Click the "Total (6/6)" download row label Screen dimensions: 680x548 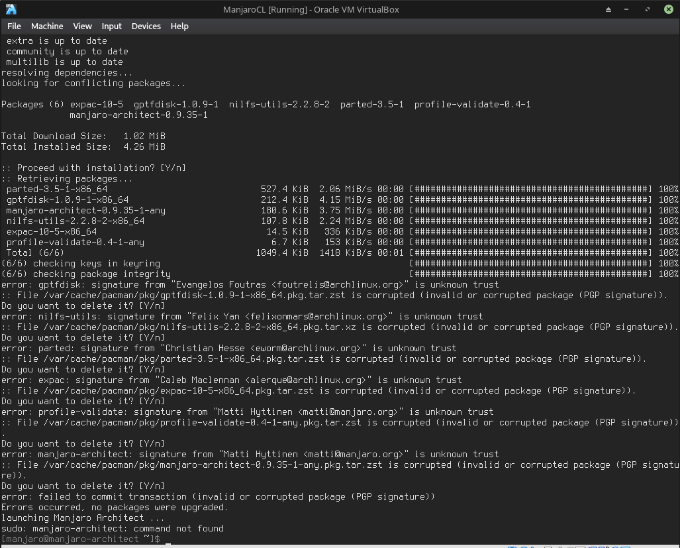35,253
